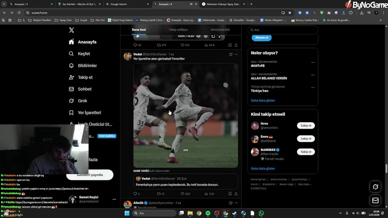Click the Abone ol button
388x218 pixels.
coord(262,38)
